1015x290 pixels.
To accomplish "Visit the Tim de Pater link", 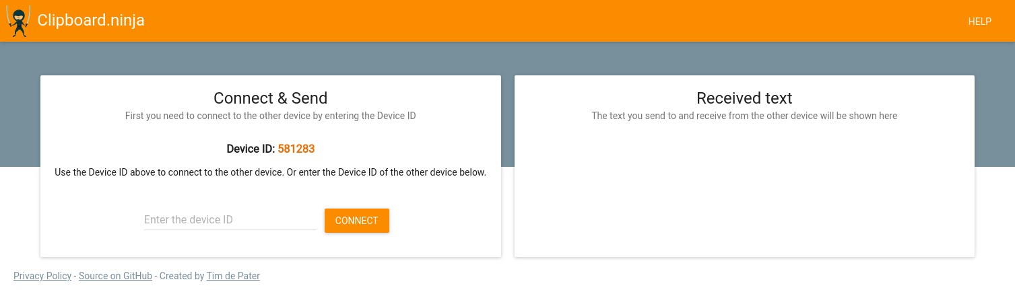I will (233, 276).
